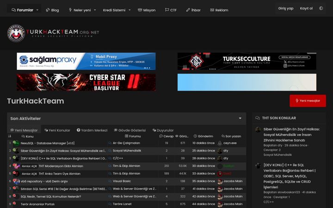333x208 pixels.
Task: Click the Jacobs Main avatar in vb6 repository row
Action: tap(220, 181)
